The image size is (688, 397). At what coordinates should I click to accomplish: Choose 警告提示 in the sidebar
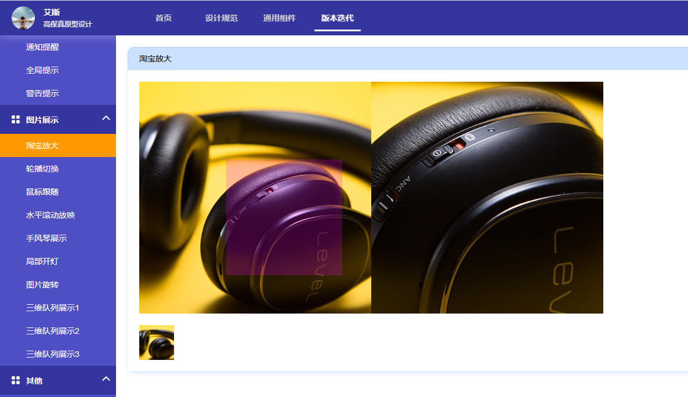58,93
